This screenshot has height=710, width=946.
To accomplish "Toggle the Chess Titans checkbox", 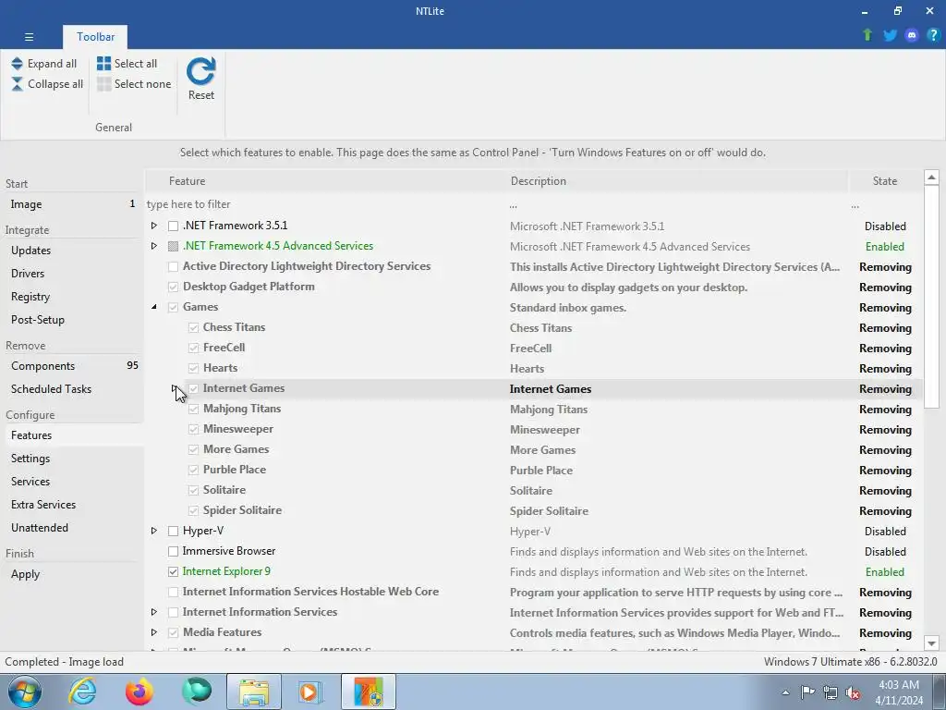I will point(194,328).
